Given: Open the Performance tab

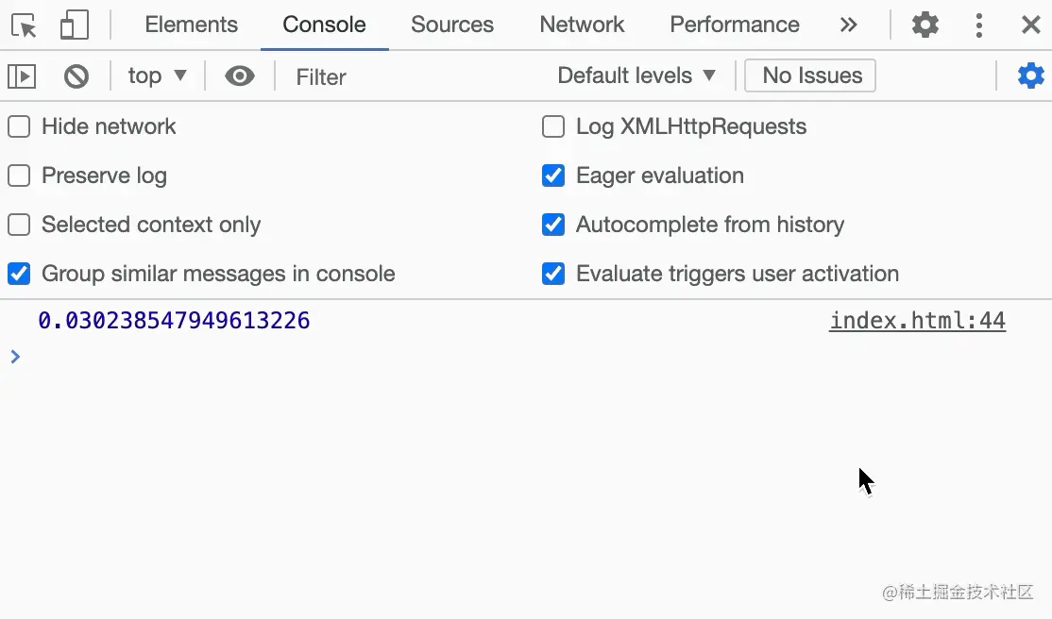Looking at the screenshot, I should pos(735,25).
